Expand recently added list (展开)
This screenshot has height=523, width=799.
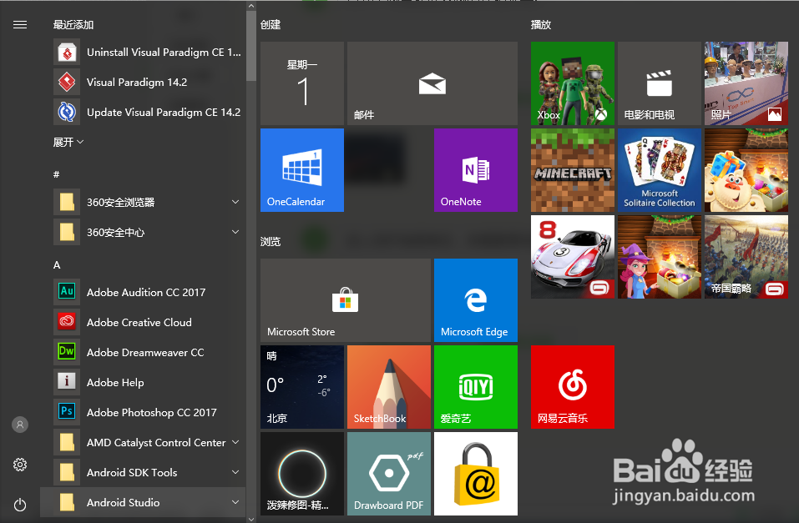[68, 142]
